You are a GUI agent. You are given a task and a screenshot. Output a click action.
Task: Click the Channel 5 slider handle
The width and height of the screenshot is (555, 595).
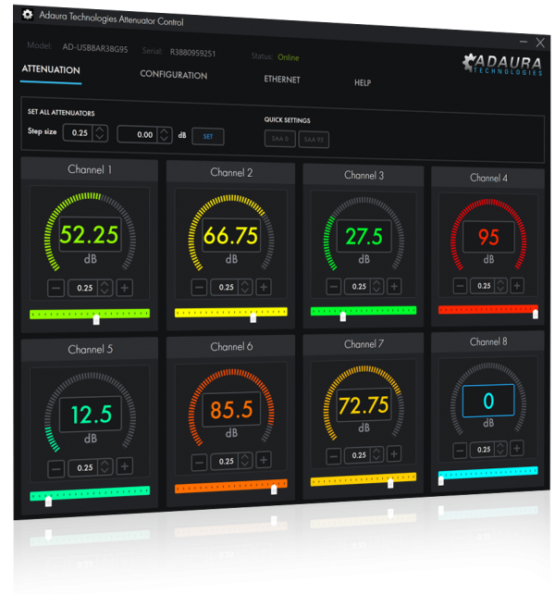(48, 502)
